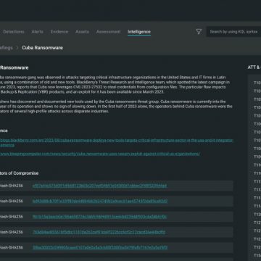Screen dimensions: 261x261
Task: Go to the Assessment tab
Action: (108, 32)
